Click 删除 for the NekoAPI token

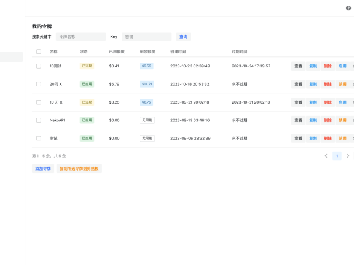click(x=328, y=120)
